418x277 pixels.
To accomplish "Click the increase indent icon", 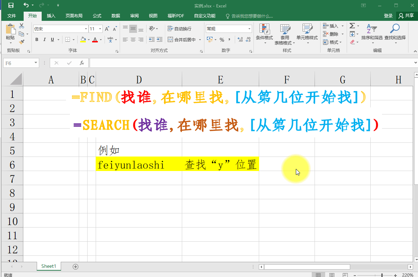I will [160, 40].
